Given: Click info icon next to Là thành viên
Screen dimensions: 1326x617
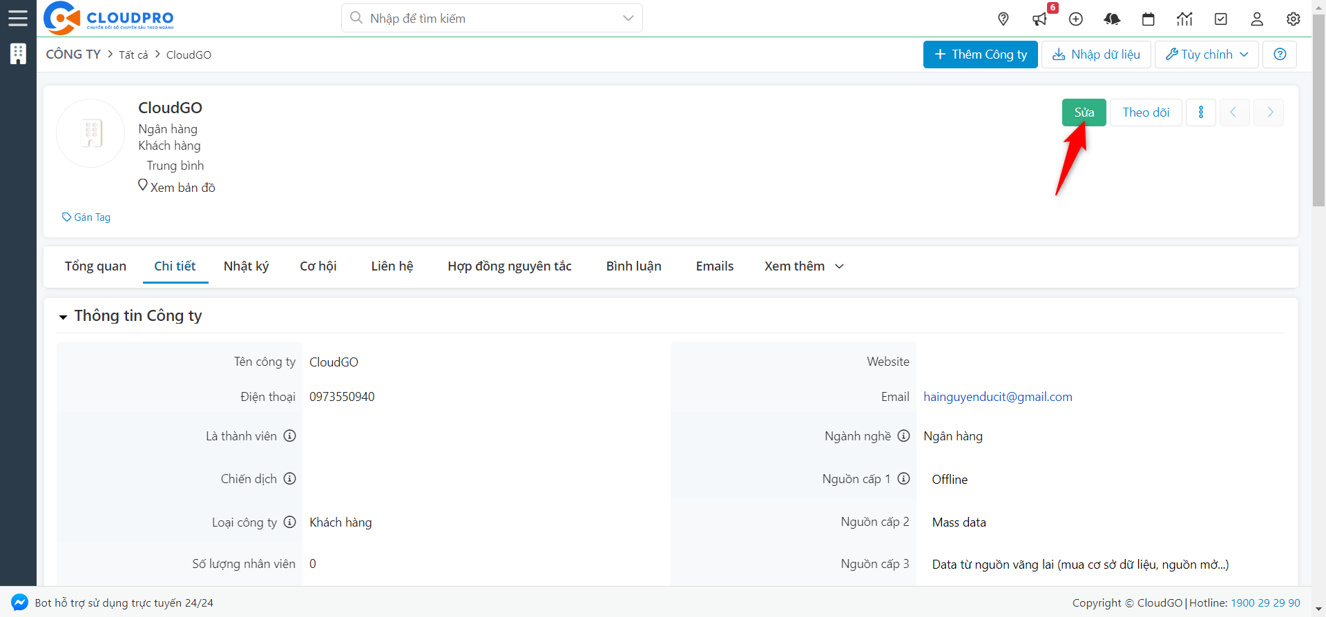Looking at the screenshot, I should (x=290, y=436).
